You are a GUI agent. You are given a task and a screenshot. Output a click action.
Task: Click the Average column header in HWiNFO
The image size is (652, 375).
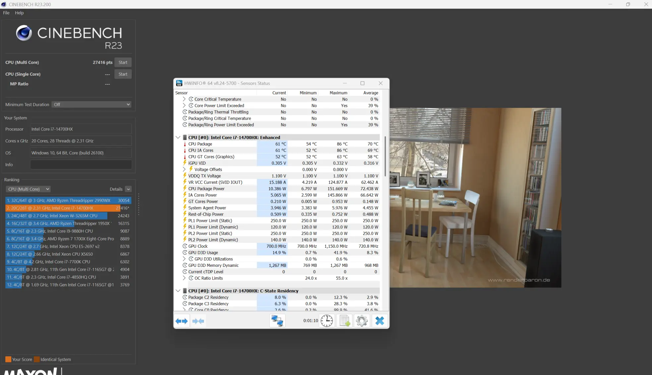pos(370,93)
